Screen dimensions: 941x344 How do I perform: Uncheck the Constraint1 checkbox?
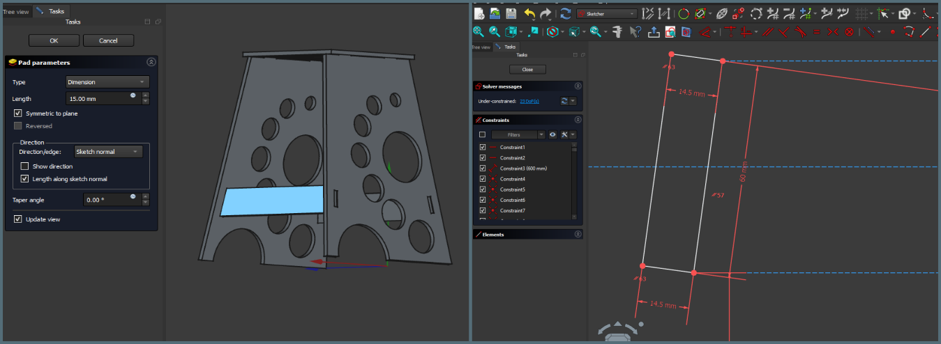point(483,148)
